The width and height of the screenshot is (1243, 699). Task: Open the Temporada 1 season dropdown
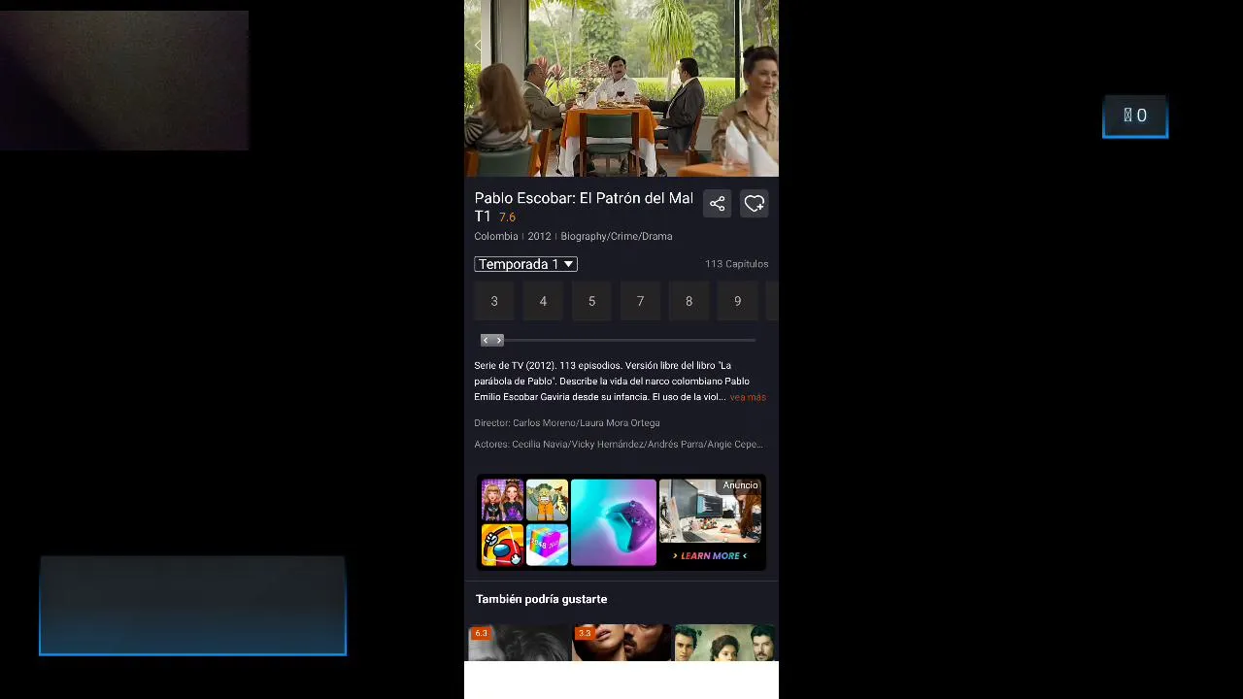coord(525,264)
